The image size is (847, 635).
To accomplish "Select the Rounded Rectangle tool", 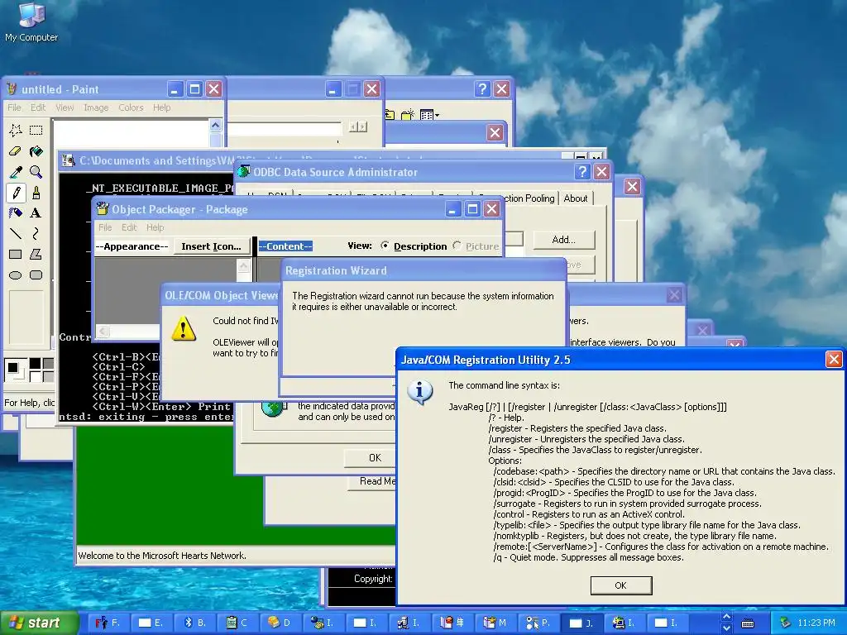I will 36,275.
